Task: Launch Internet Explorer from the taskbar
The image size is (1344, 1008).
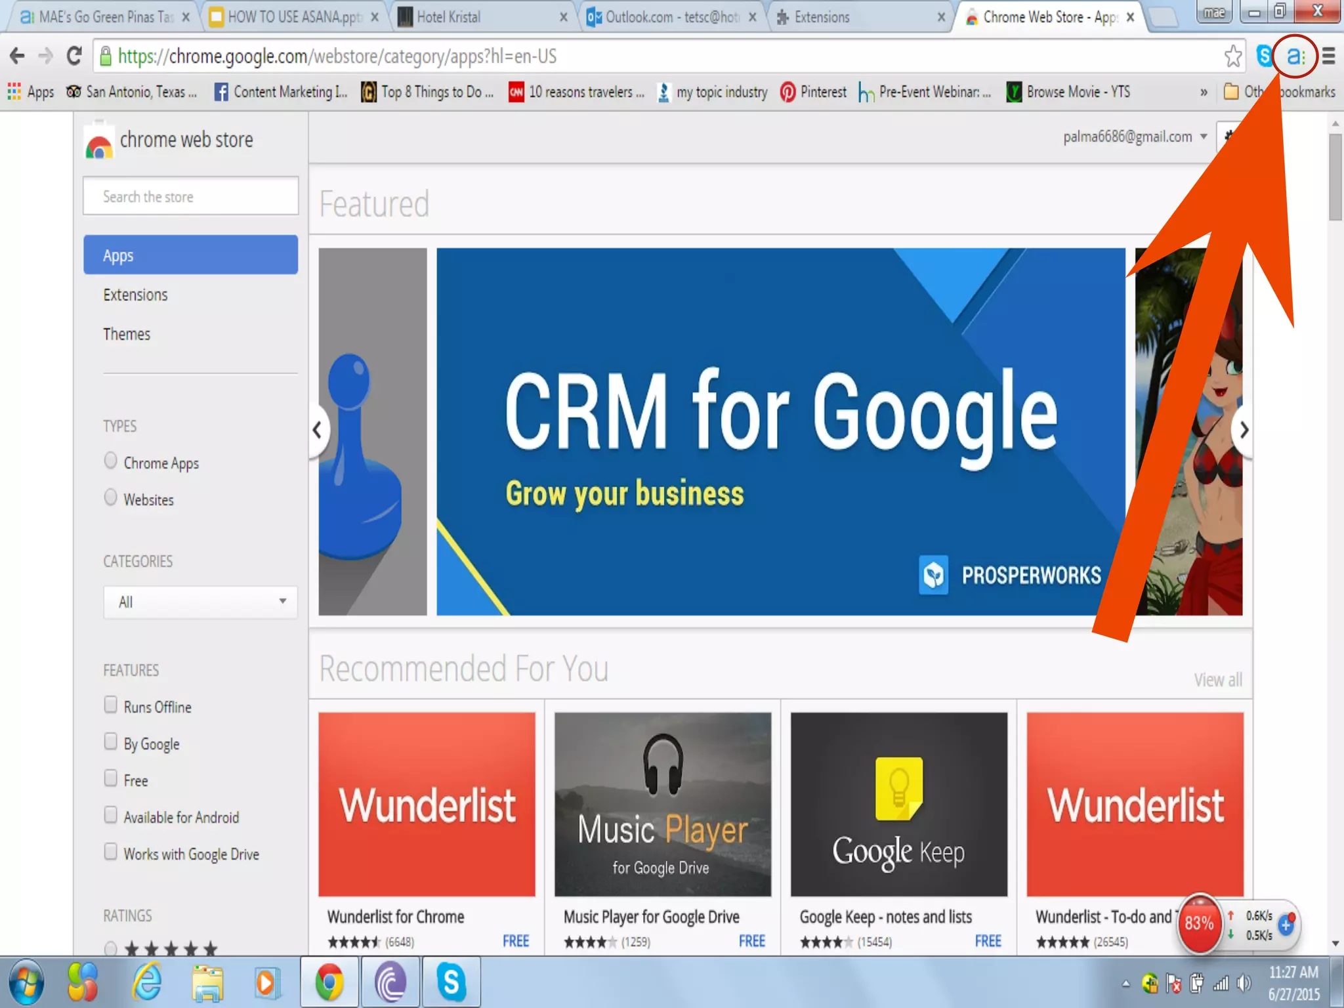Action: pos(147,982)
